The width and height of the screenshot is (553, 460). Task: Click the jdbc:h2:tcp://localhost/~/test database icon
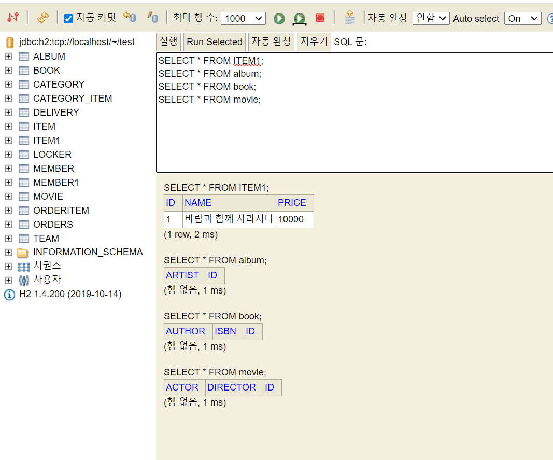coord(10,43)
